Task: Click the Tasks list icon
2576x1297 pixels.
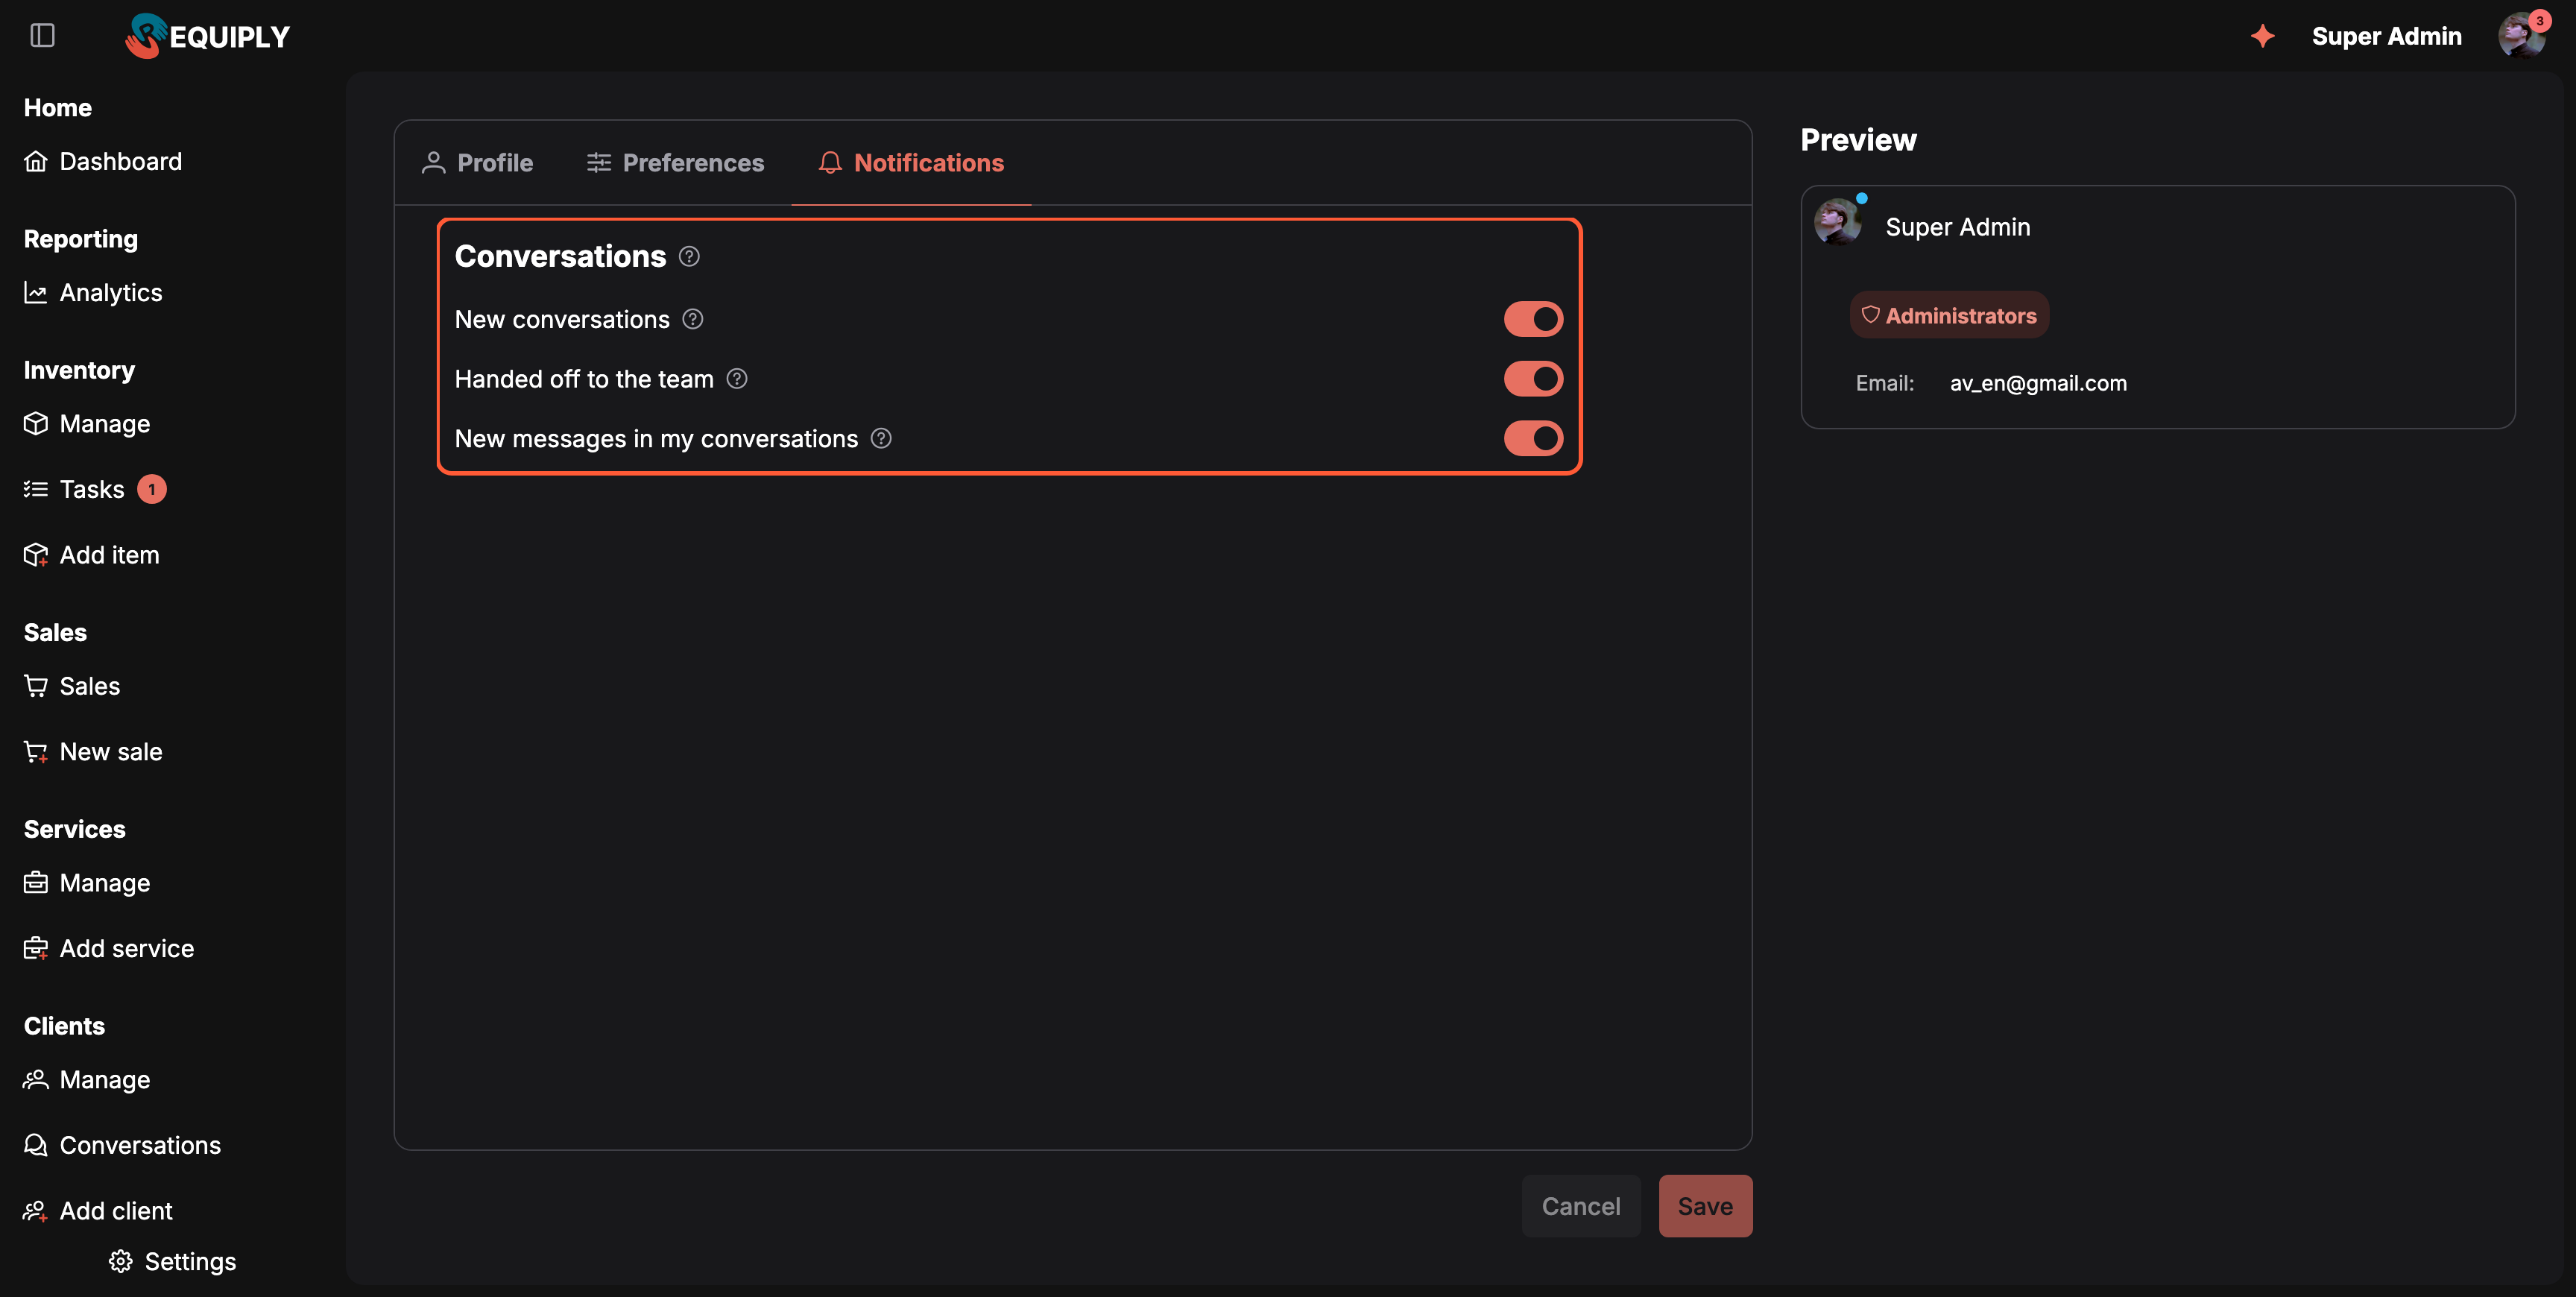Action: tap(36, 489)
